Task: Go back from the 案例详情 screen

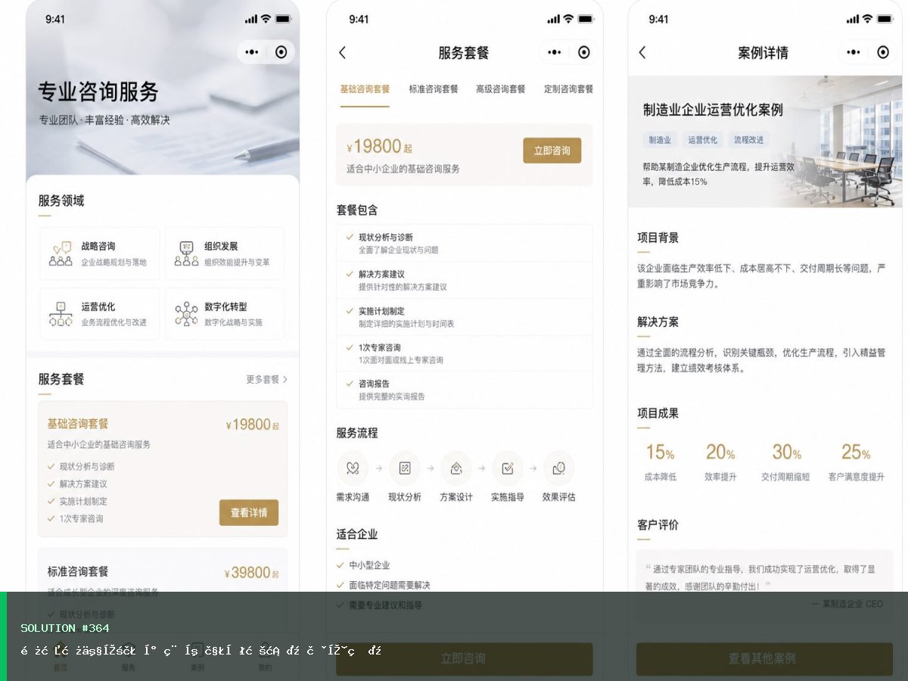Action: point(642,52)
